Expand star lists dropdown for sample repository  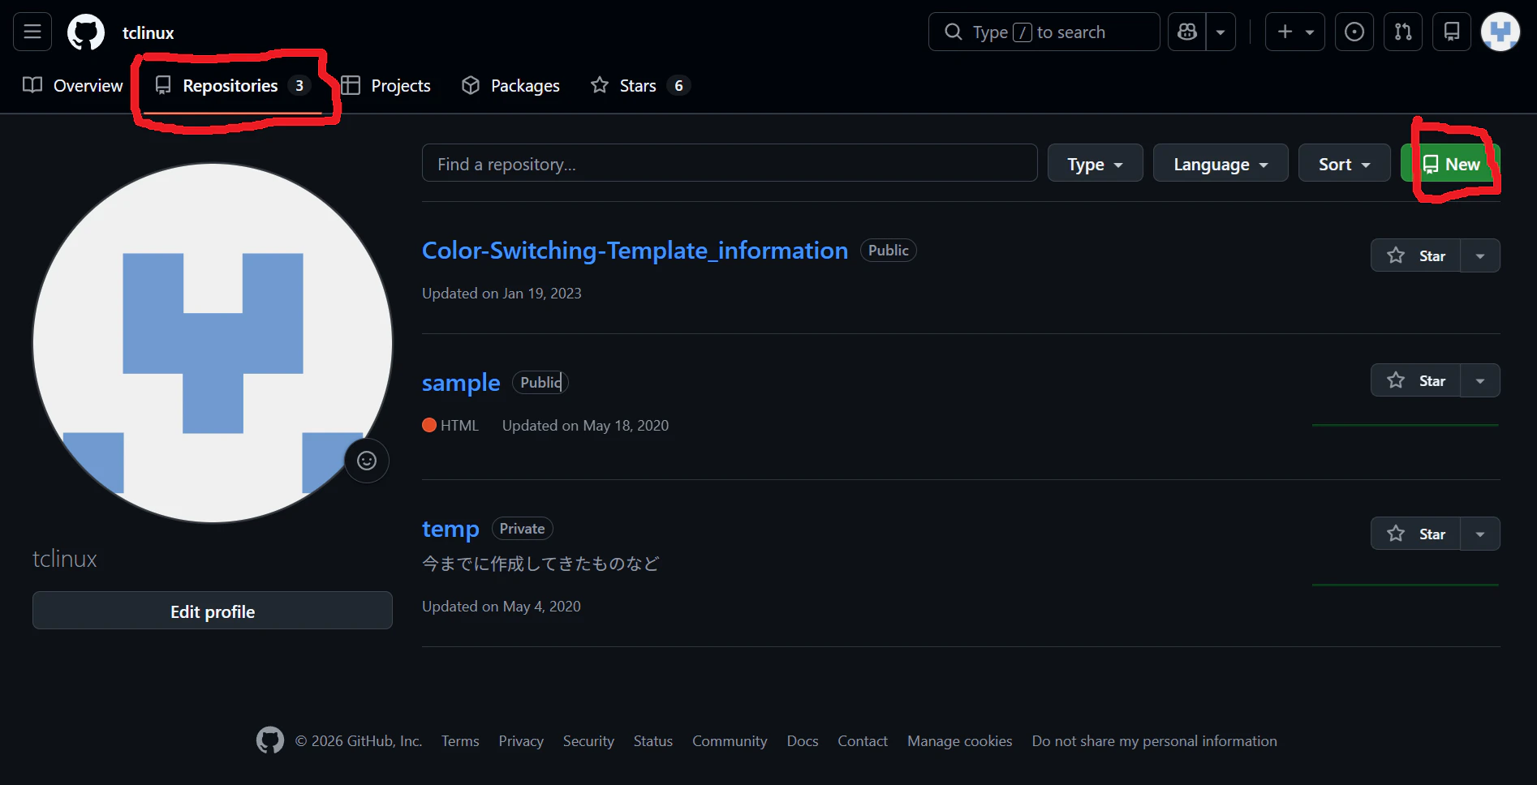1480,380
